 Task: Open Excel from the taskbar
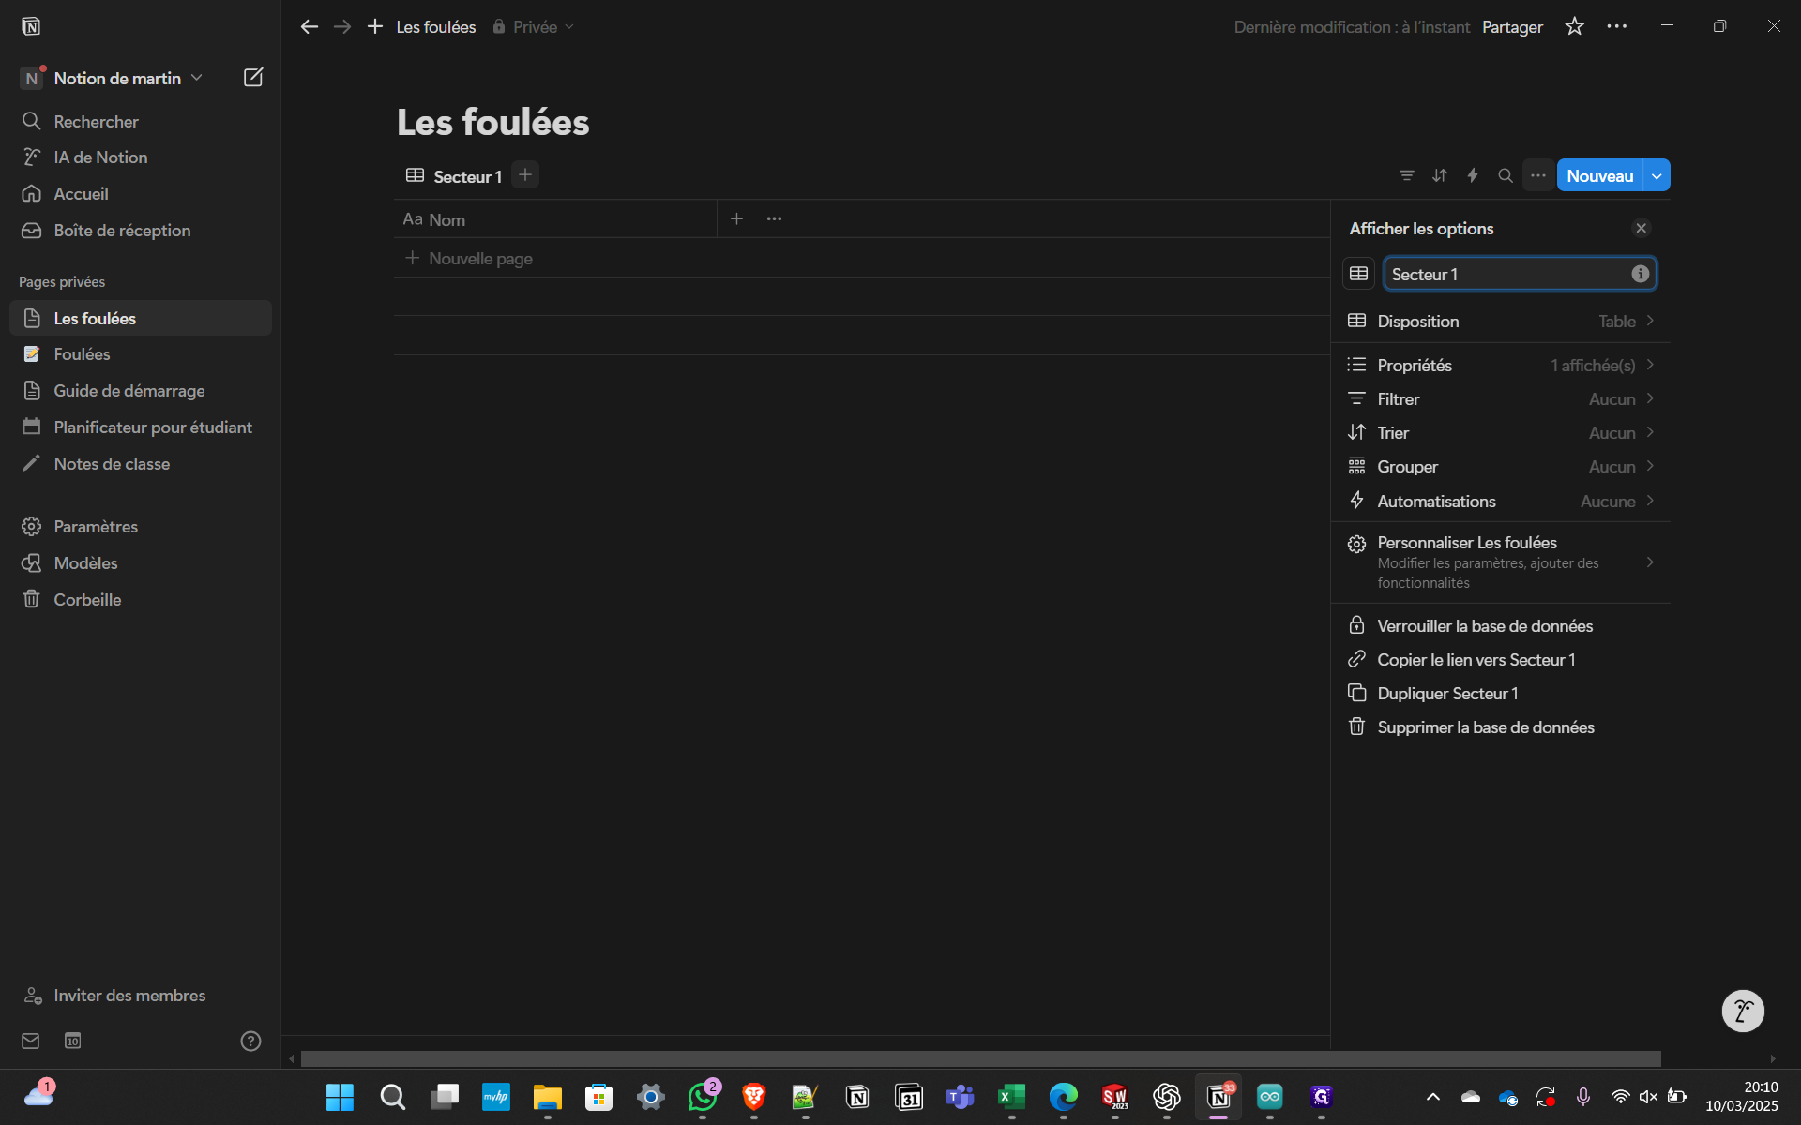click(1012, 1097)
